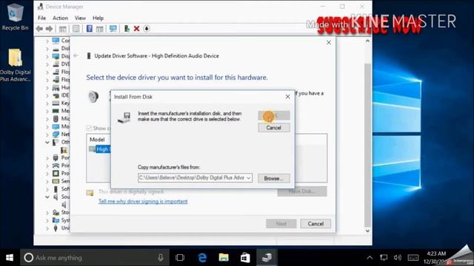
Task: Select the DVD drives icon in the tree
Action: coord(56,64)
